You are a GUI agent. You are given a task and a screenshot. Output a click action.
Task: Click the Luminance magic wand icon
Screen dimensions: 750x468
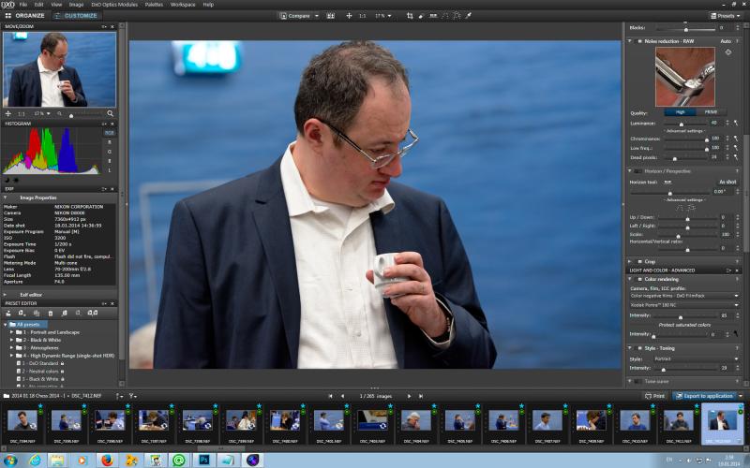coord(736,124)
